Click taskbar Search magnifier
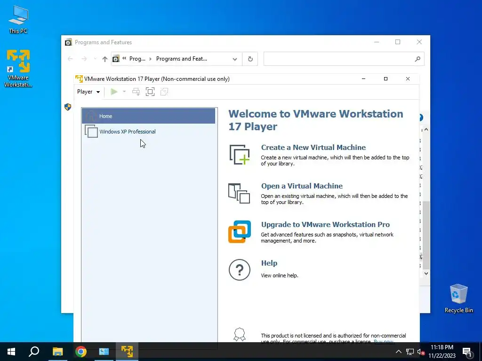The image size is (482, 361). tap(34, 352)
